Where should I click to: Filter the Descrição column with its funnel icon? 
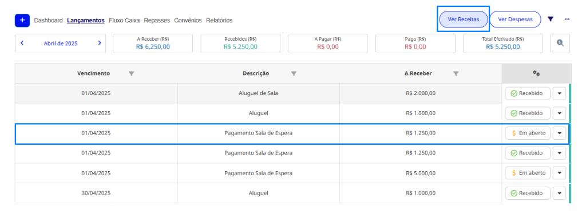(x=294, y=74)
